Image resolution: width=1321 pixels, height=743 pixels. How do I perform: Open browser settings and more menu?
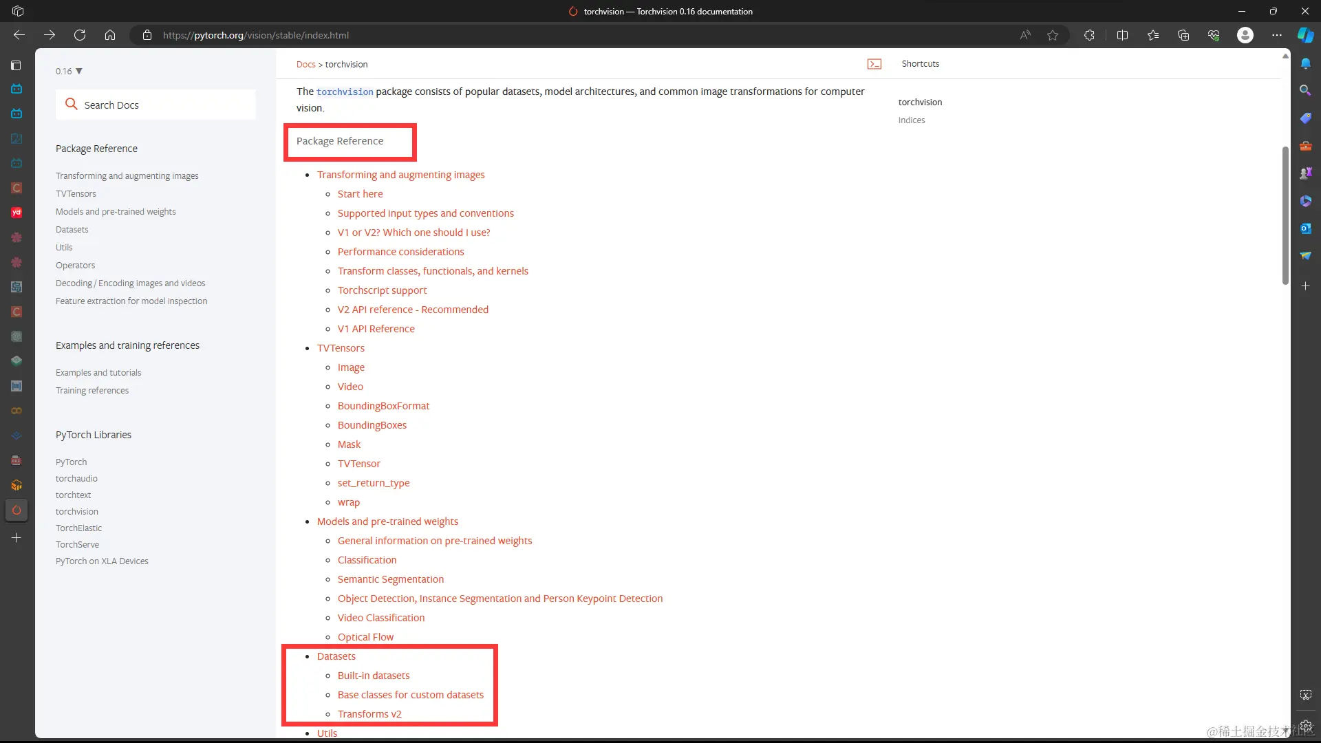coord(1277,35)
